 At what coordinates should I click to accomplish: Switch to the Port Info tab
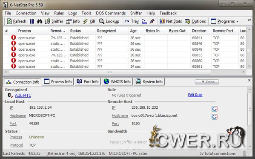tap(88, 81)
